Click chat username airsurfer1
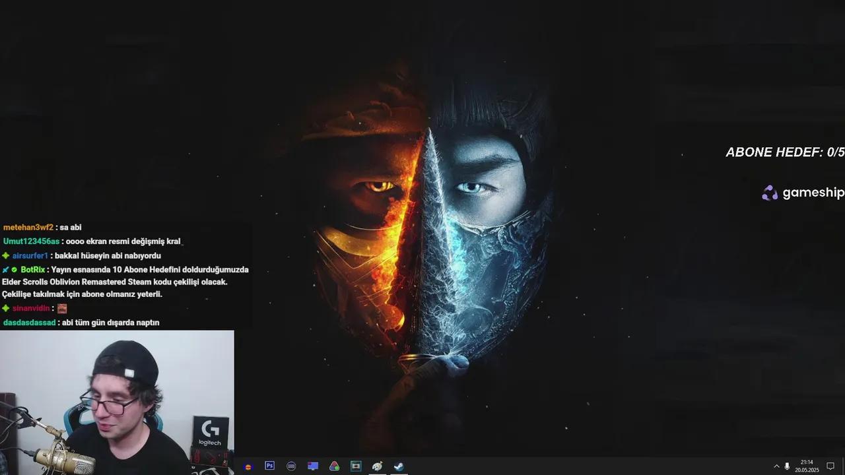845x475 pixels. click(30, 256)
